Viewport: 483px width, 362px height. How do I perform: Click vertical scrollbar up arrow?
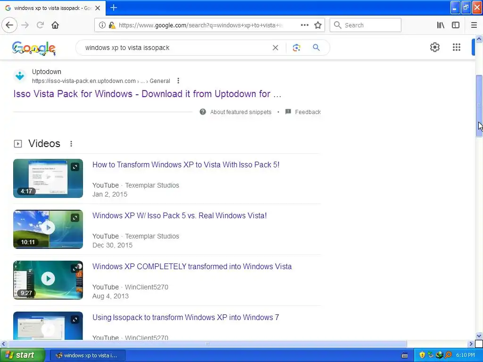(479, 39)
